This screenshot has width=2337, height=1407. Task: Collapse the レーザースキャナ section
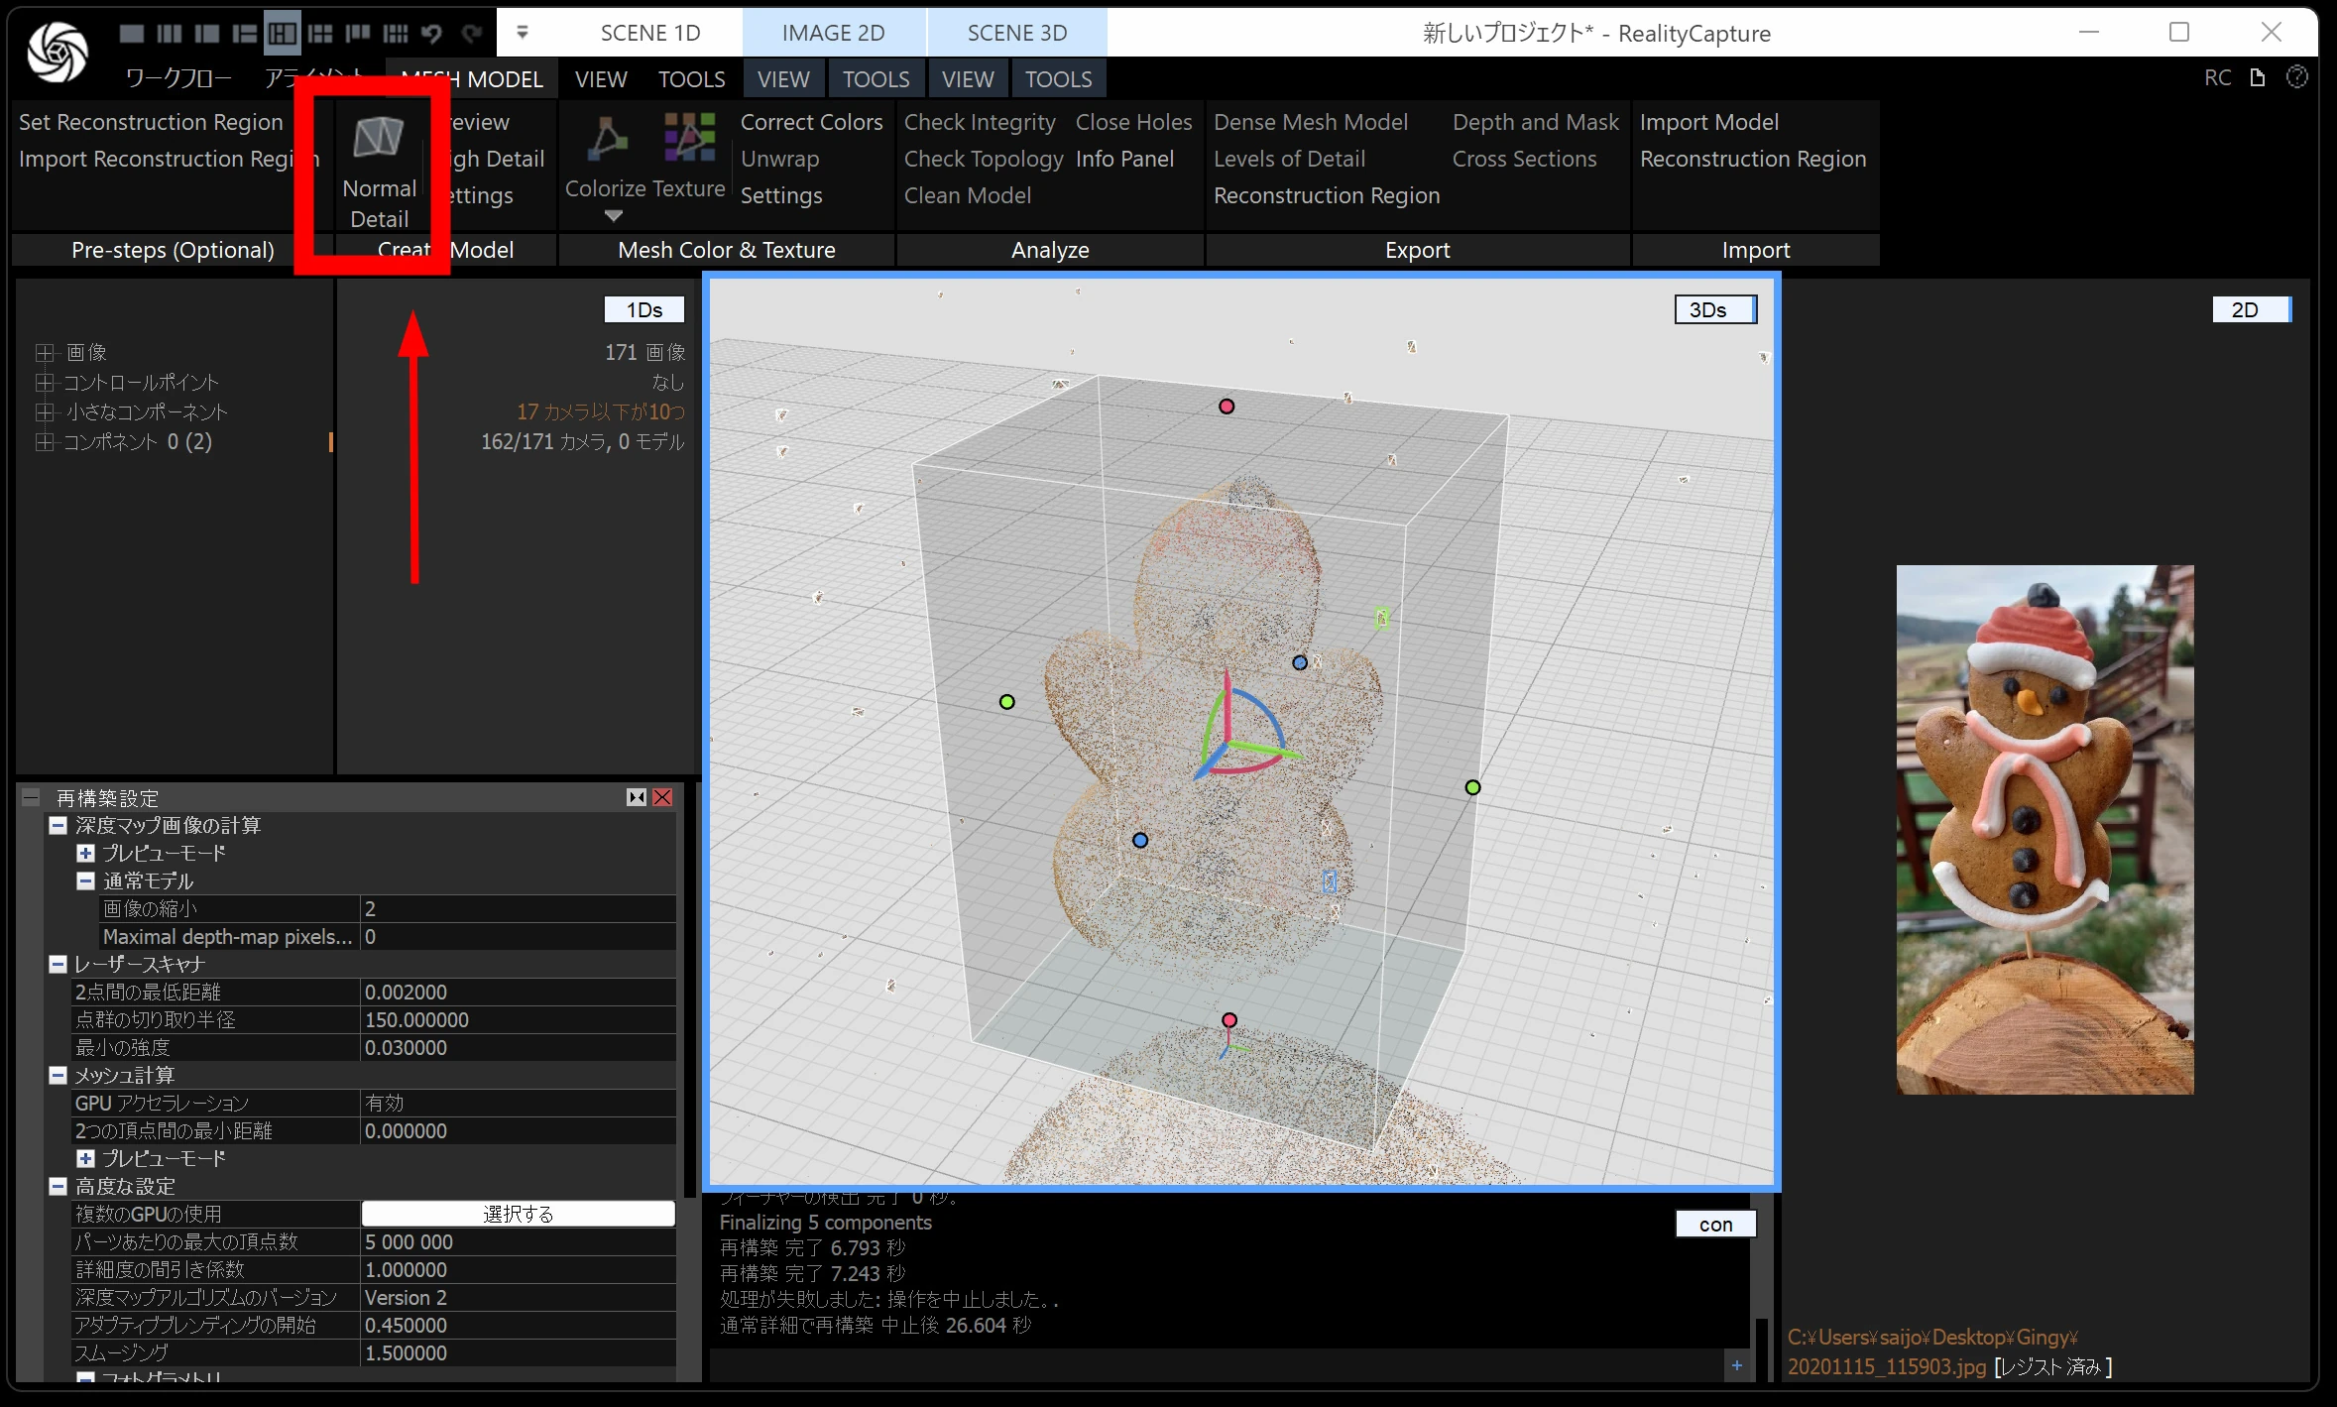[x=58, y=964]
